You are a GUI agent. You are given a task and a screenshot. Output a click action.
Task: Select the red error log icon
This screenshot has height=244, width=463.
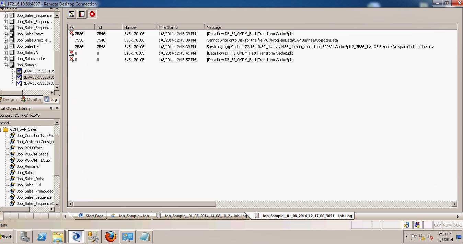pos(92,14)
